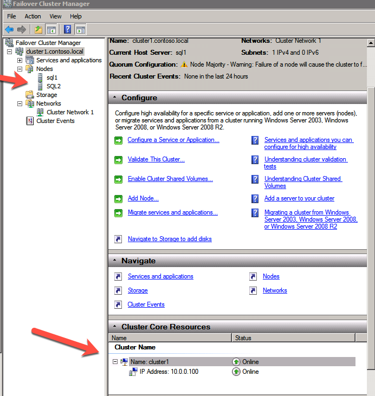Click green arrow icon beside Add Node
The height and width of the screenshot is (396, 375).
pyautogui.click(x=118, y=199)
